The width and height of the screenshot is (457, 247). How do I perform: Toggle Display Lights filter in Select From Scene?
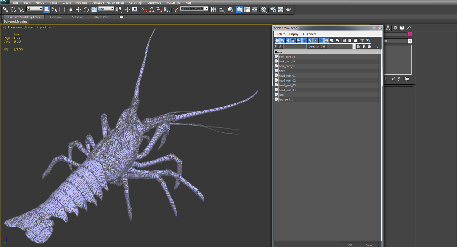point(288,40)
